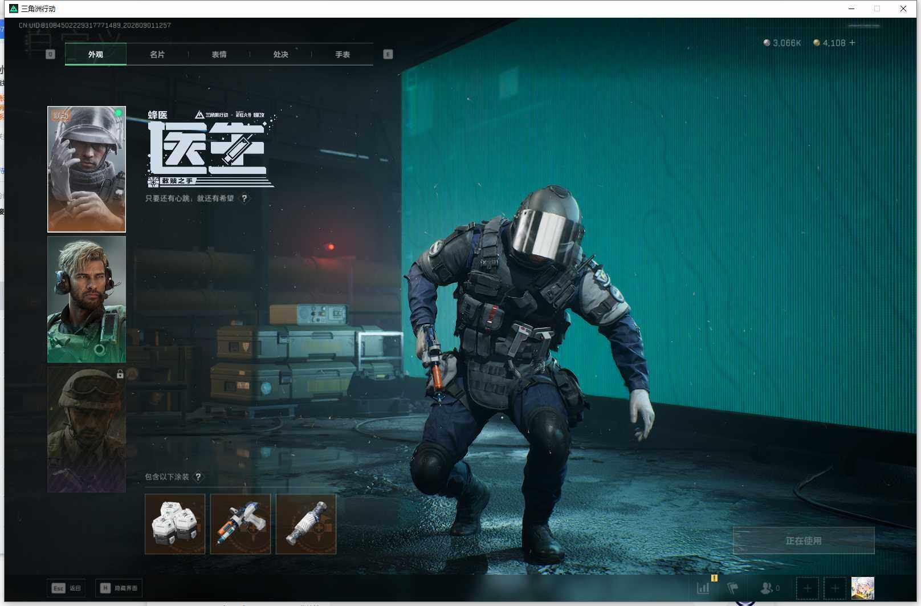Click the 4,108 gold currency balance
Image resolution: width=921 pixels, height=606 pixels.
pos(829,43)
